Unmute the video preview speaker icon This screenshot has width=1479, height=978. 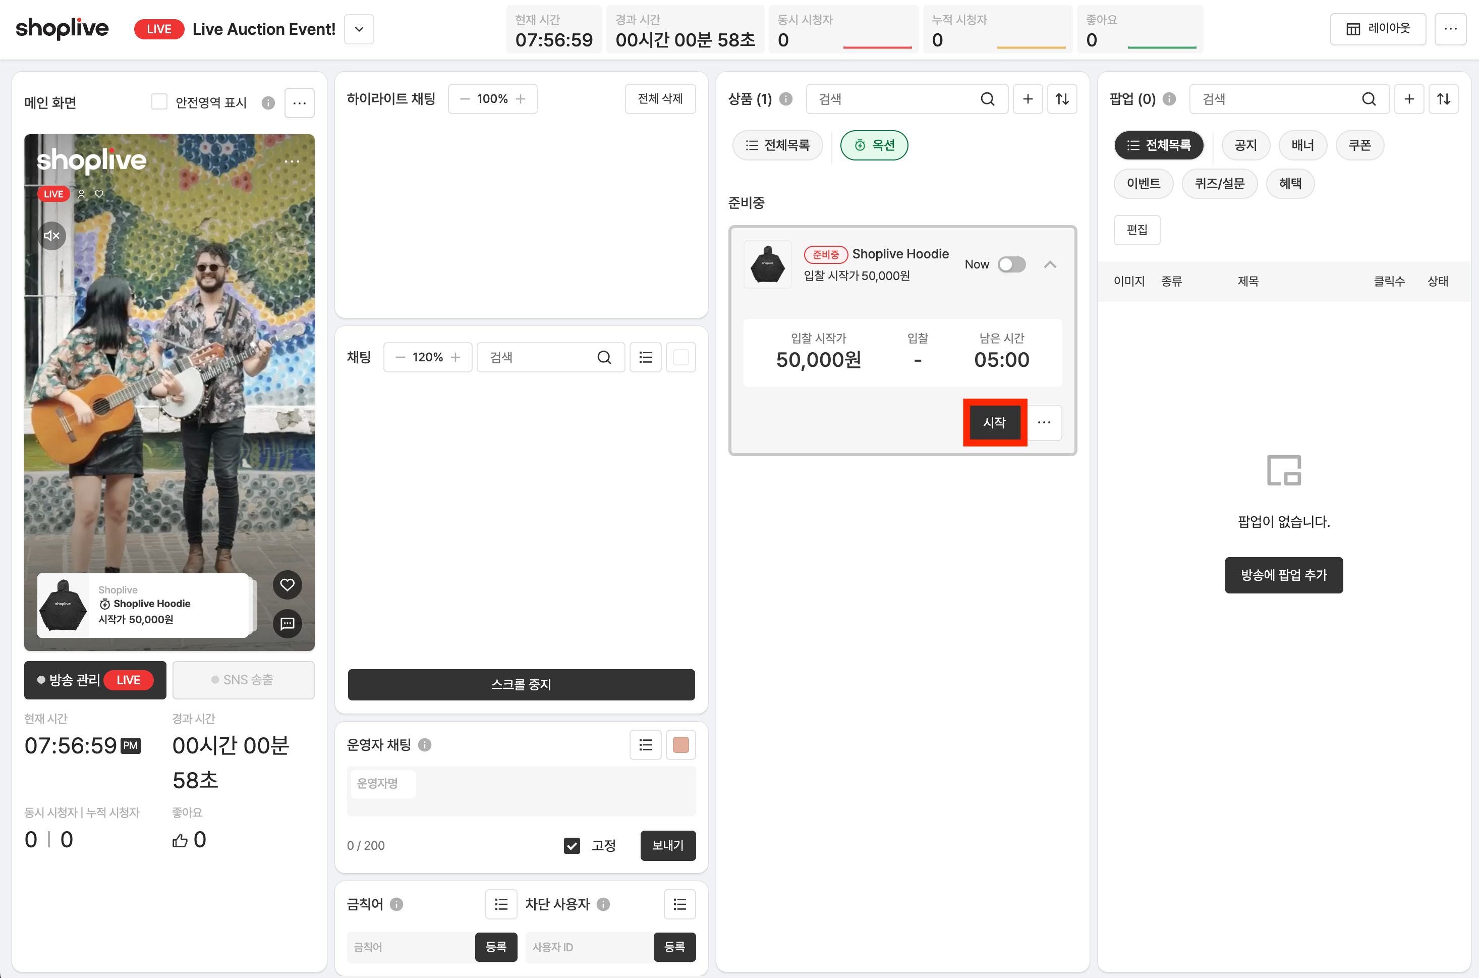pos(52,236)
